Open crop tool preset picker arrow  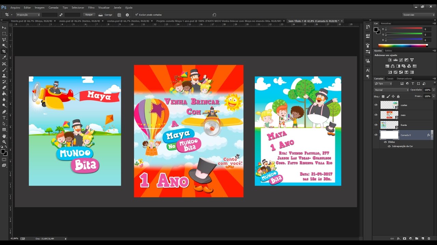(x=12, y=15)
